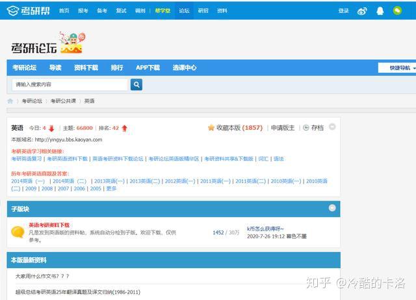Click the green WeChat icon
The height and width of the screenshot is (300, 416).
point(397,10)
